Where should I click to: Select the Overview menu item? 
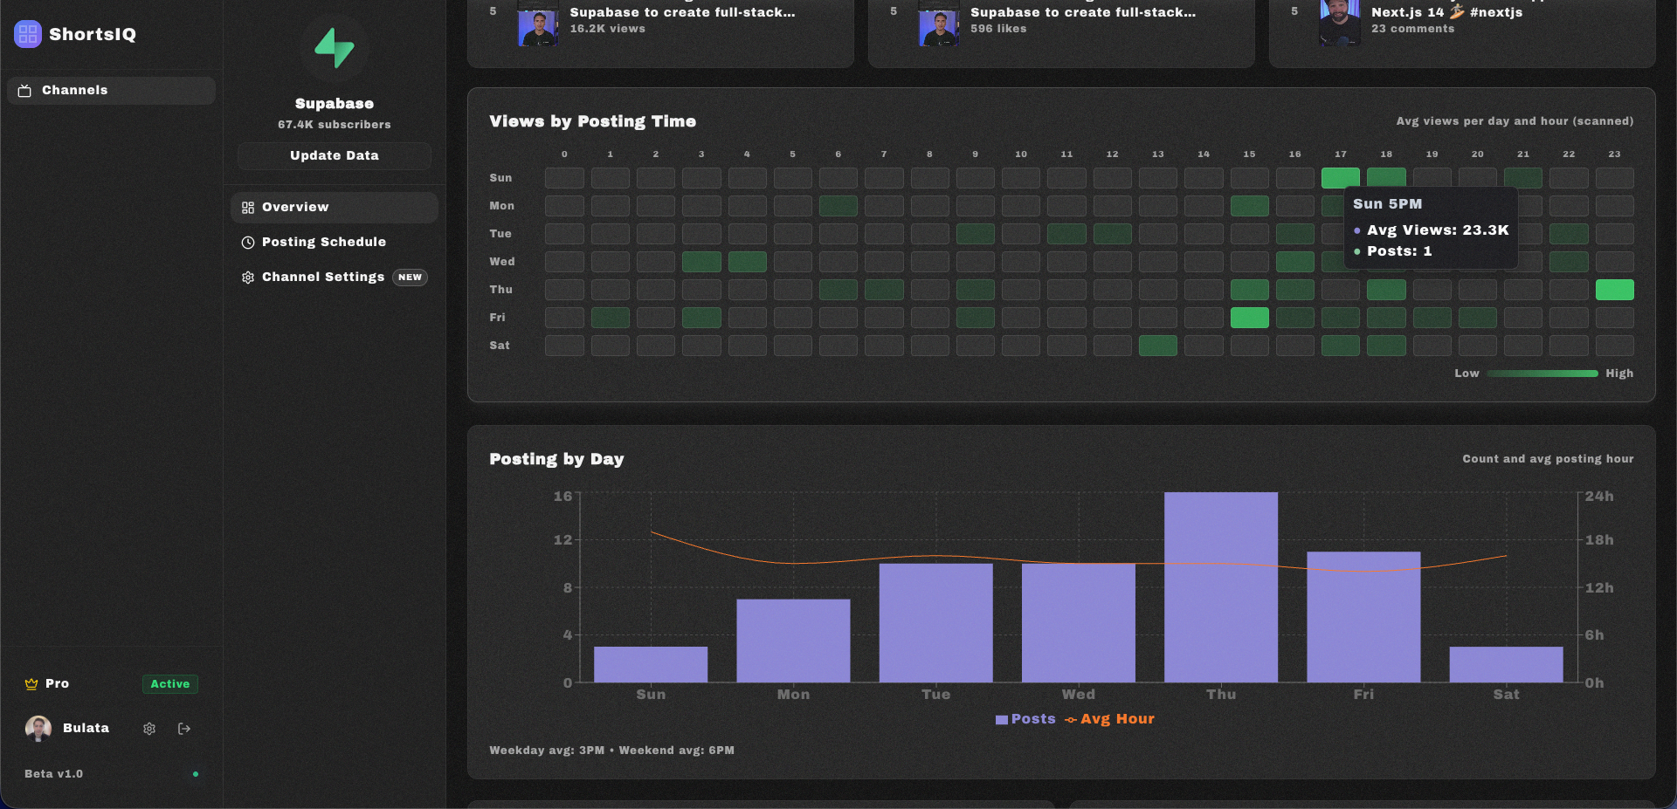click(335, 208)
